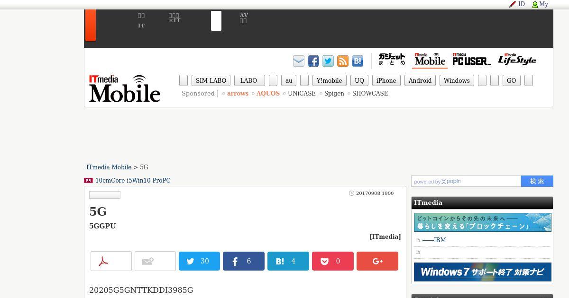Share article on Twitter, count 30
569x298 pixels.
coord(199,261)
